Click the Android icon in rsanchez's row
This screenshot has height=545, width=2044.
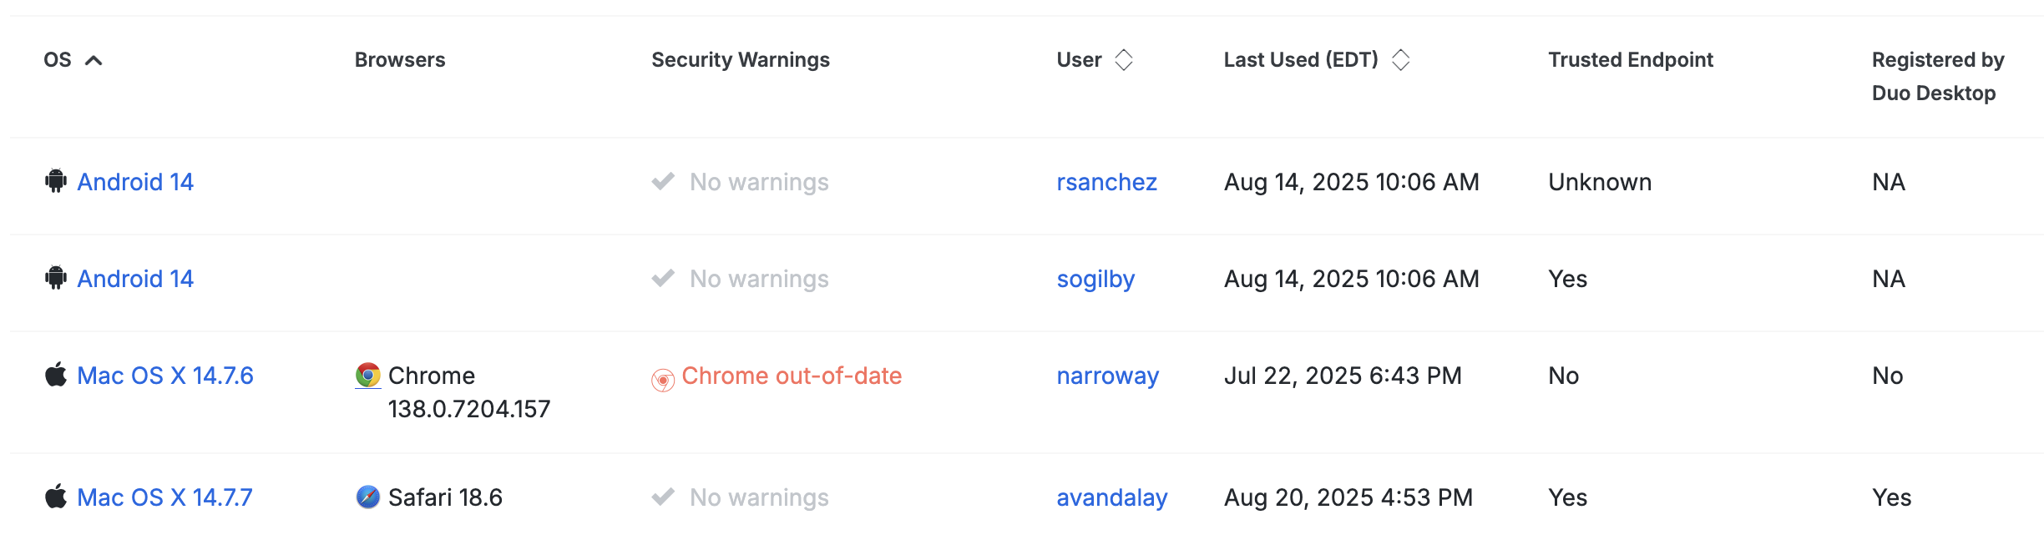coord(56,181)
